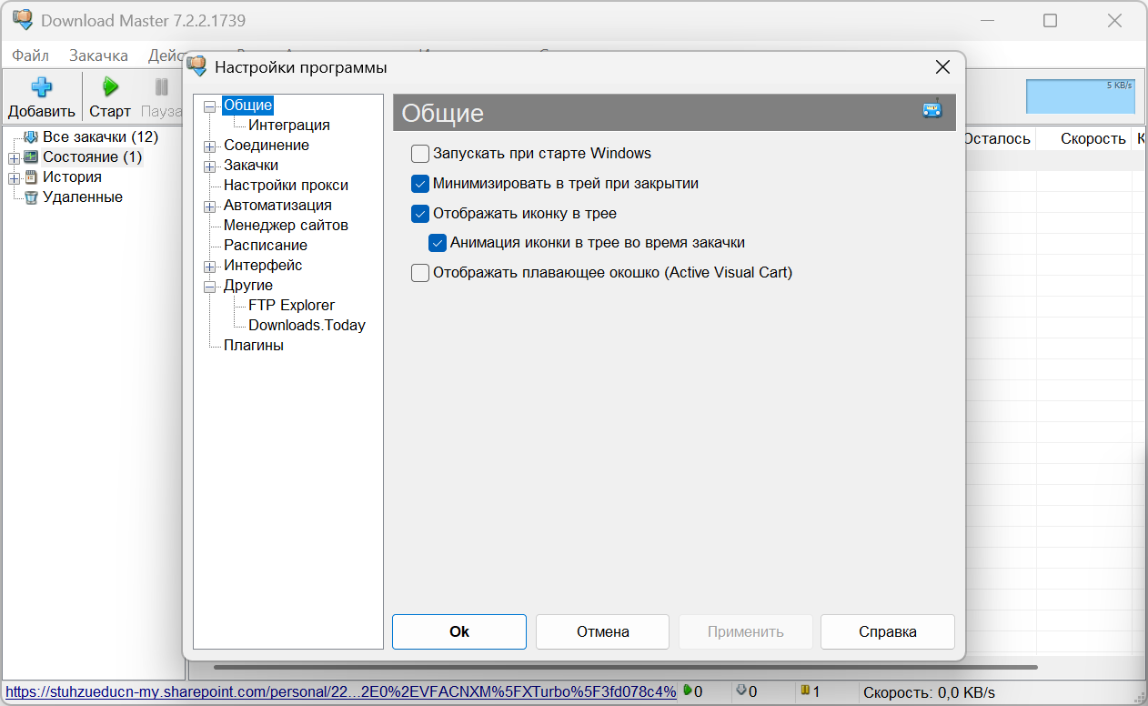Expand the Соединение settings node
The height and width of the screenshot is (706, 1148).
point(210,146)
